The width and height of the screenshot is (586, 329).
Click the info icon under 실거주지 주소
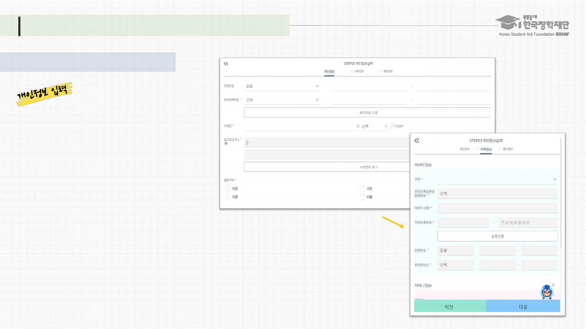pos(226,143)
